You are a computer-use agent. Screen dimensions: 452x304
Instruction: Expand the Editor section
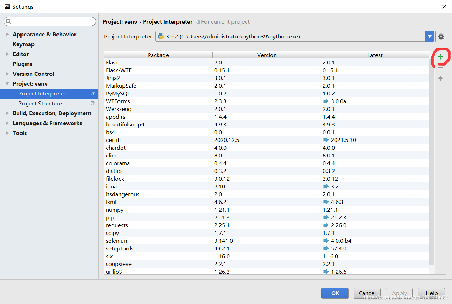click(7, 54)
